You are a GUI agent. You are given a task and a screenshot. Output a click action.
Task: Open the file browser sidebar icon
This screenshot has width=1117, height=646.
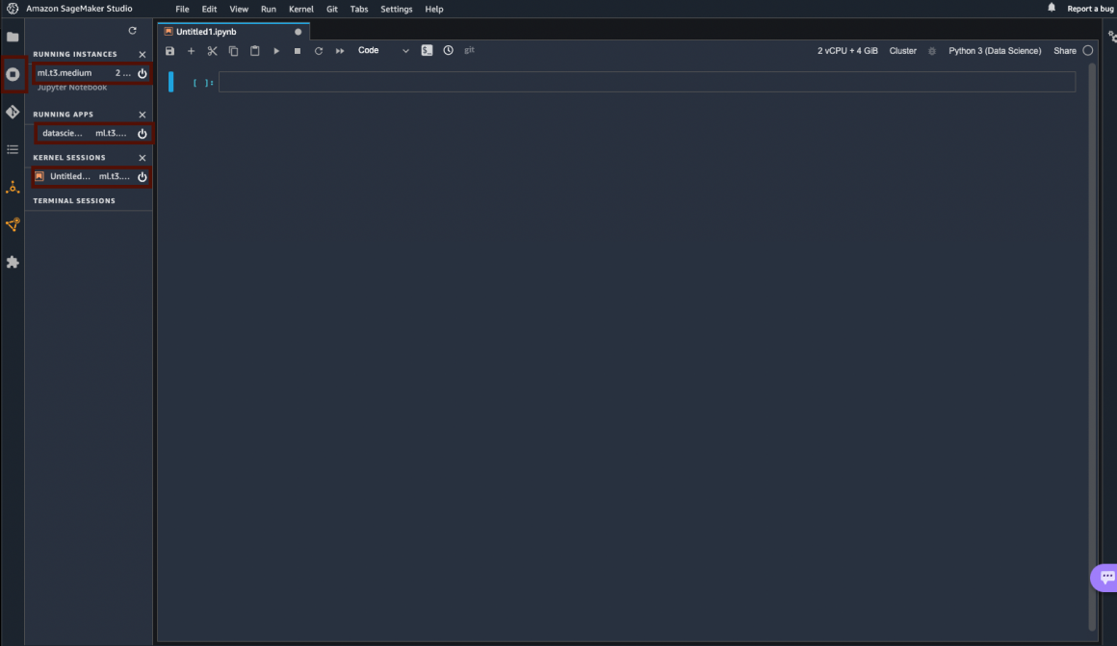coord(13,37)
